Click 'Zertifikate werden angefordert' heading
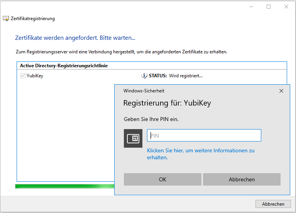 pos(75,38)
